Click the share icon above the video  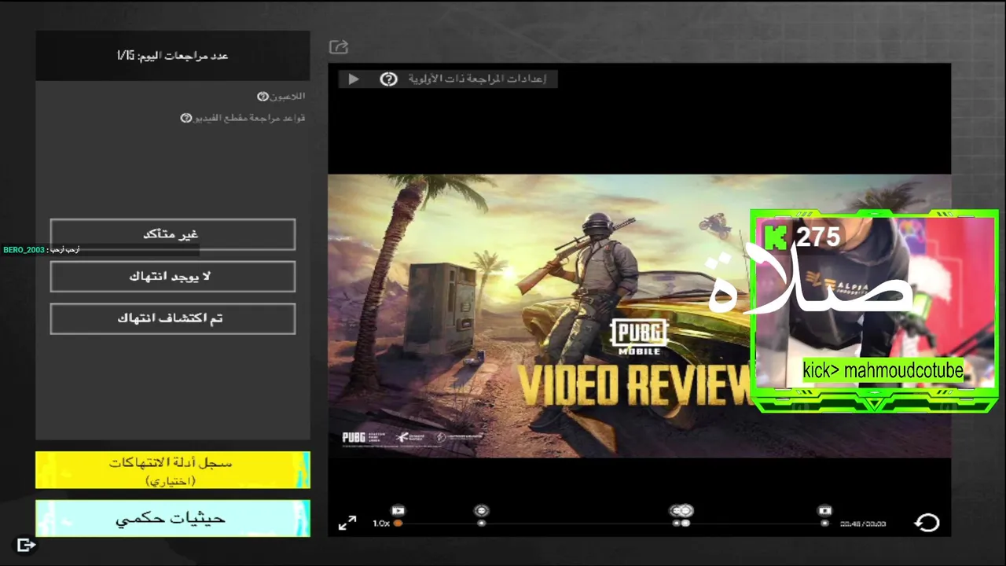[x=339, y=47]
